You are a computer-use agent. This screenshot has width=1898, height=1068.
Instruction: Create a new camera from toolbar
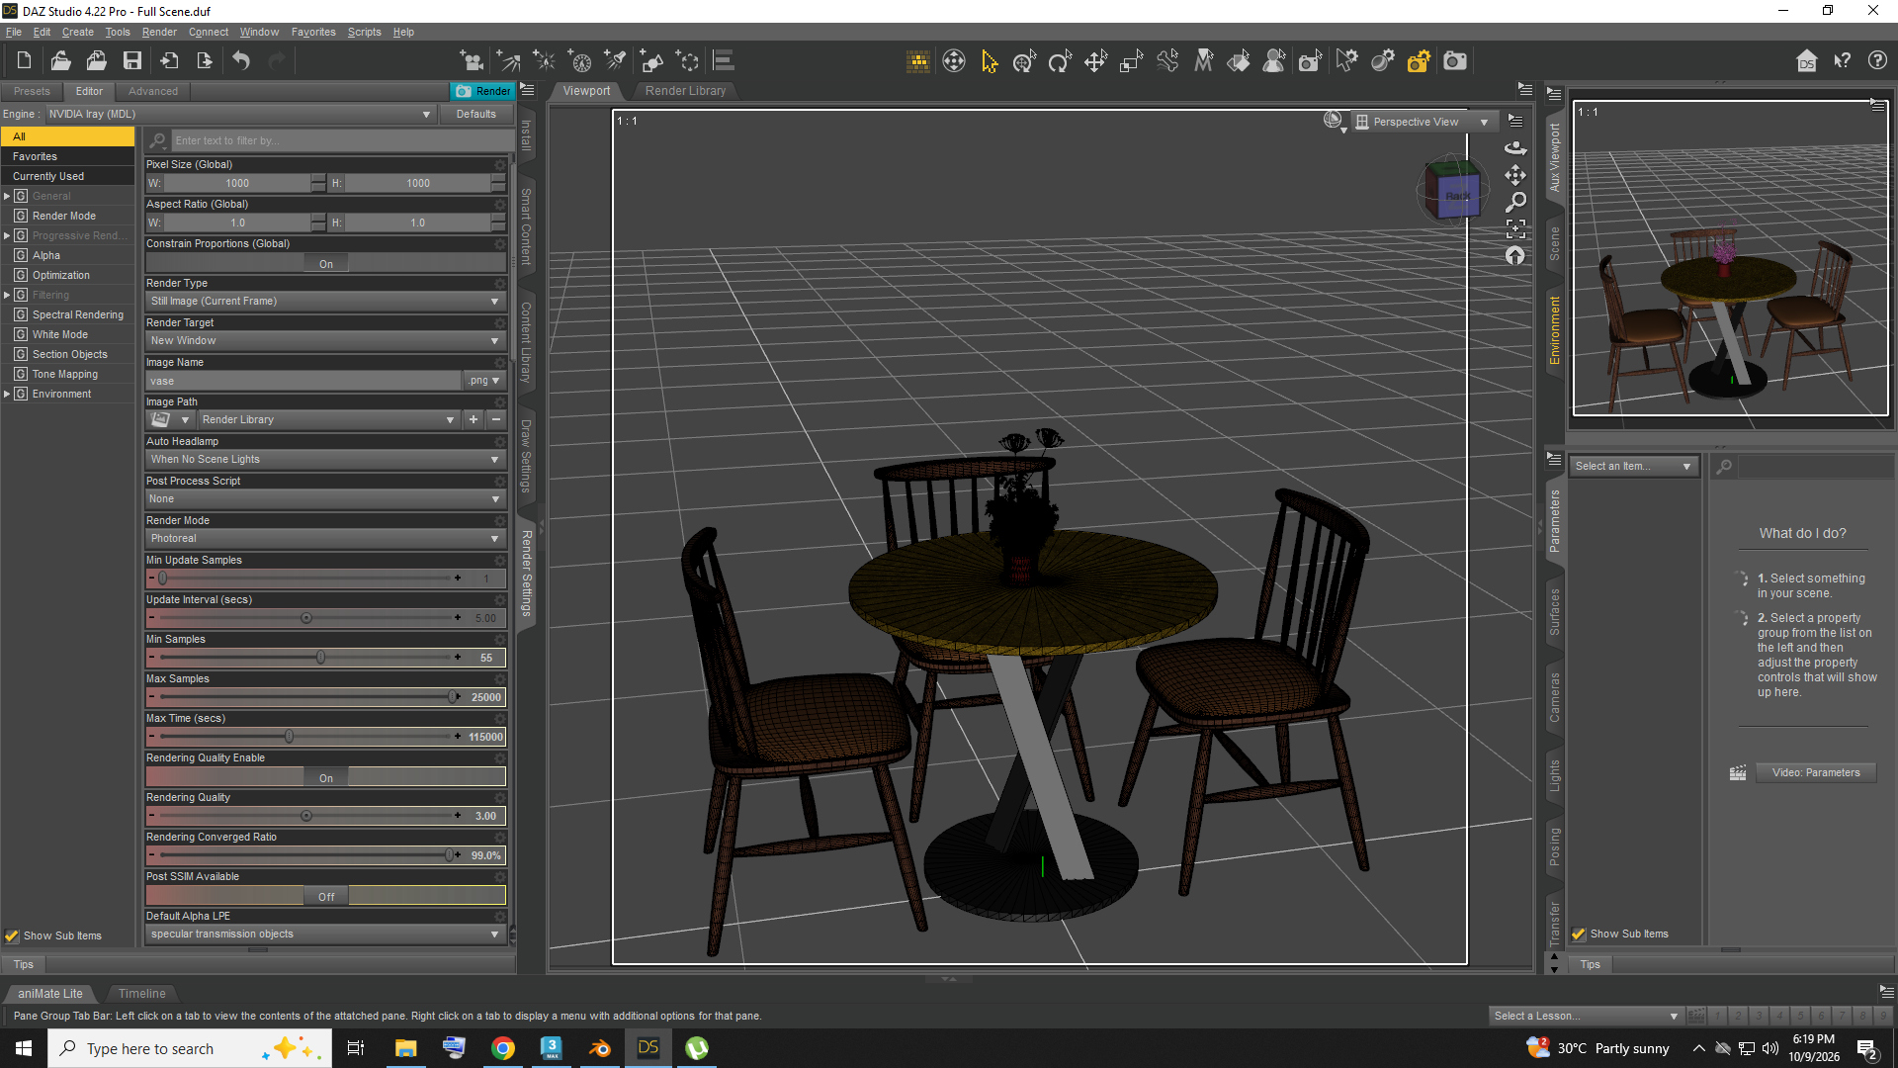click(473, 61)
